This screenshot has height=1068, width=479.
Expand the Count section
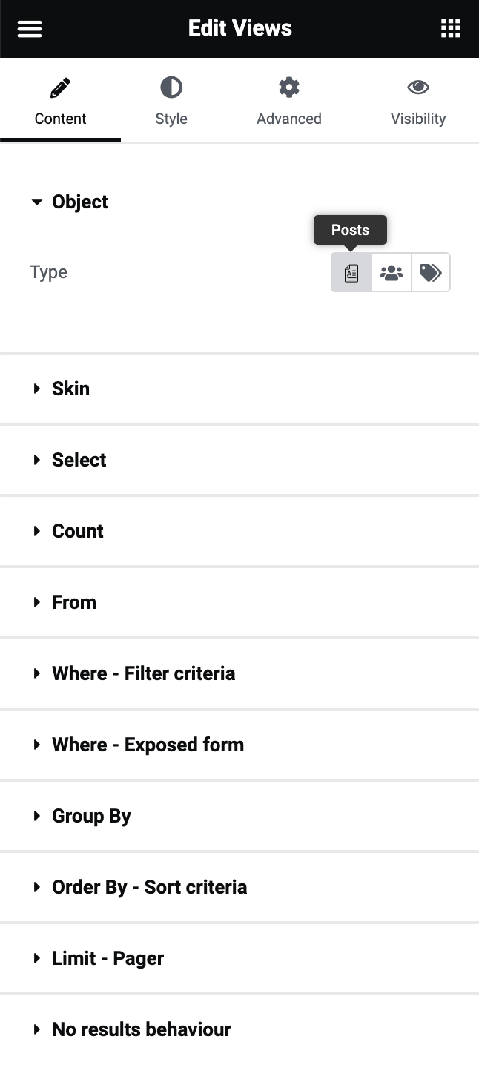77,531
